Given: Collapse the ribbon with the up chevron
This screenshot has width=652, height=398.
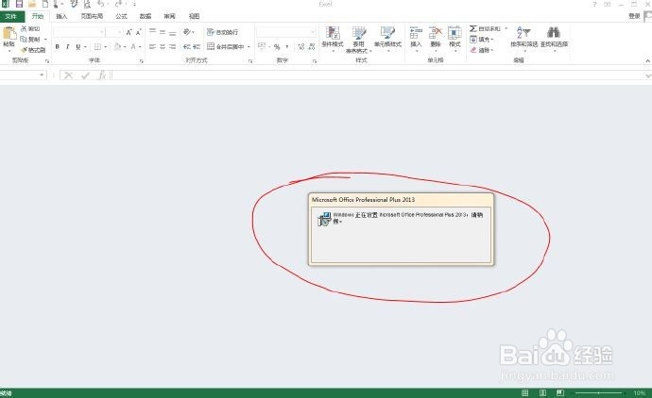Looking at the screenshot, I should pos(648,60).
